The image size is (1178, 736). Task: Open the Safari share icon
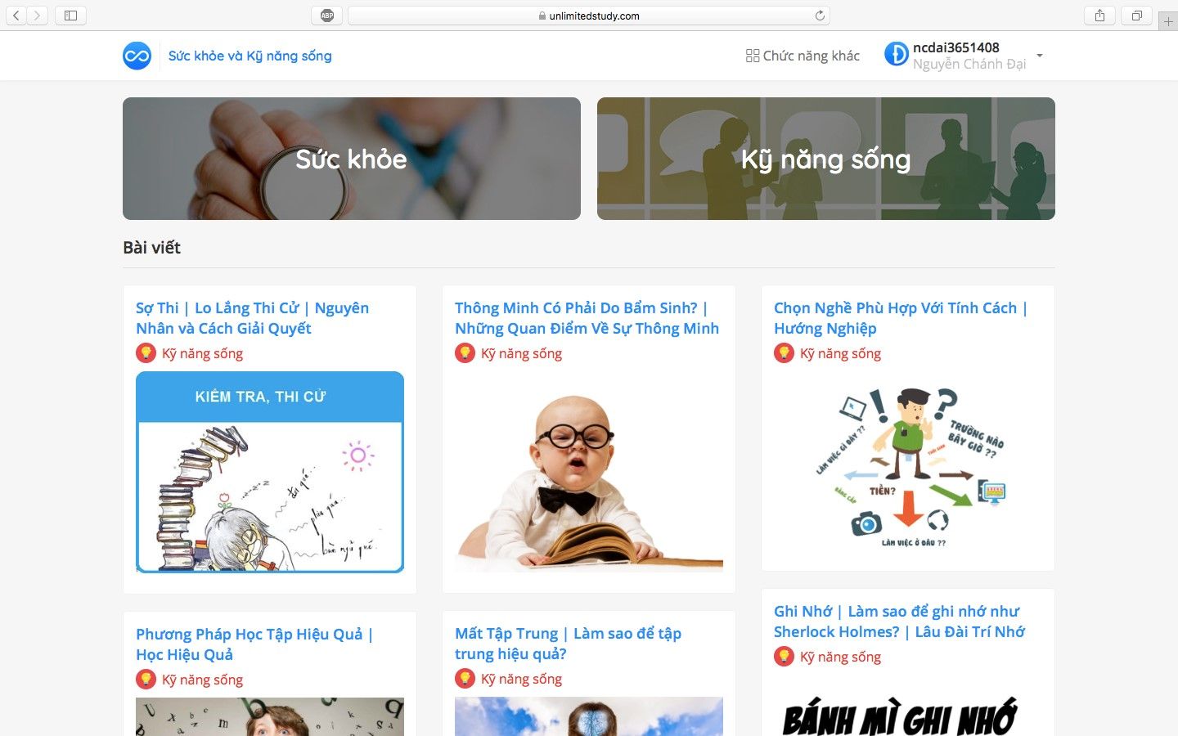point(1099,16)
